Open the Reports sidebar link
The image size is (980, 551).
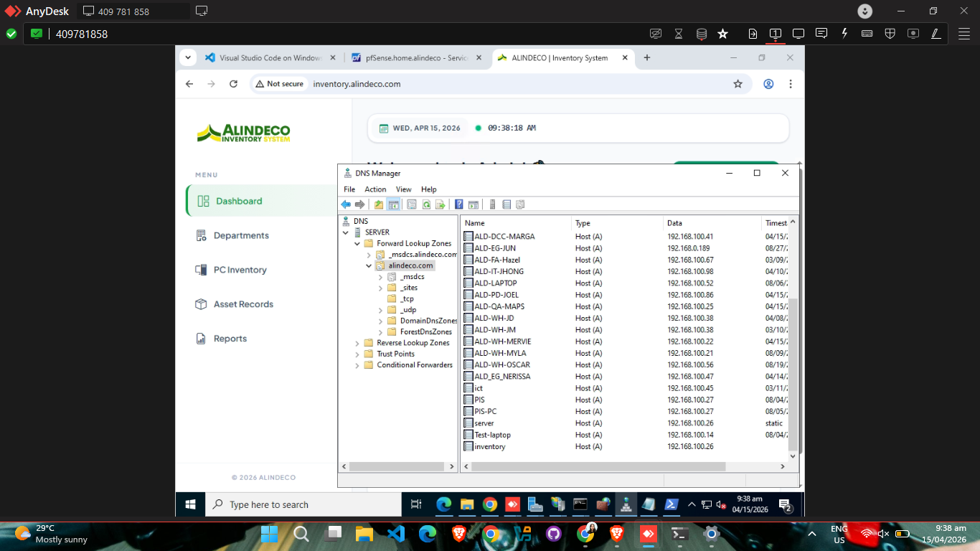(230, 339)
